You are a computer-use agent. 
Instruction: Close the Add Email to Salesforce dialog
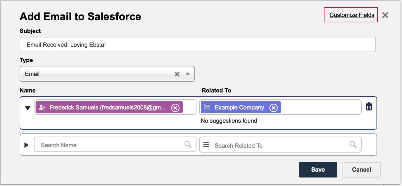pos(385,15)
